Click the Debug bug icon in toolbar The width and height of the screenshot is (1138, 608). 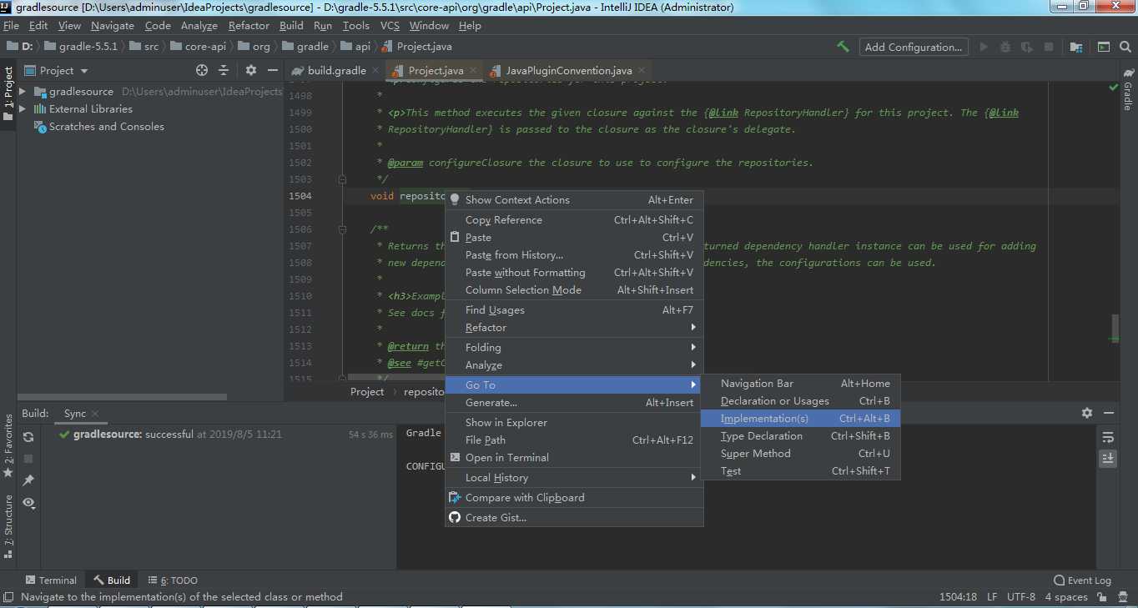pos(1005,47)
